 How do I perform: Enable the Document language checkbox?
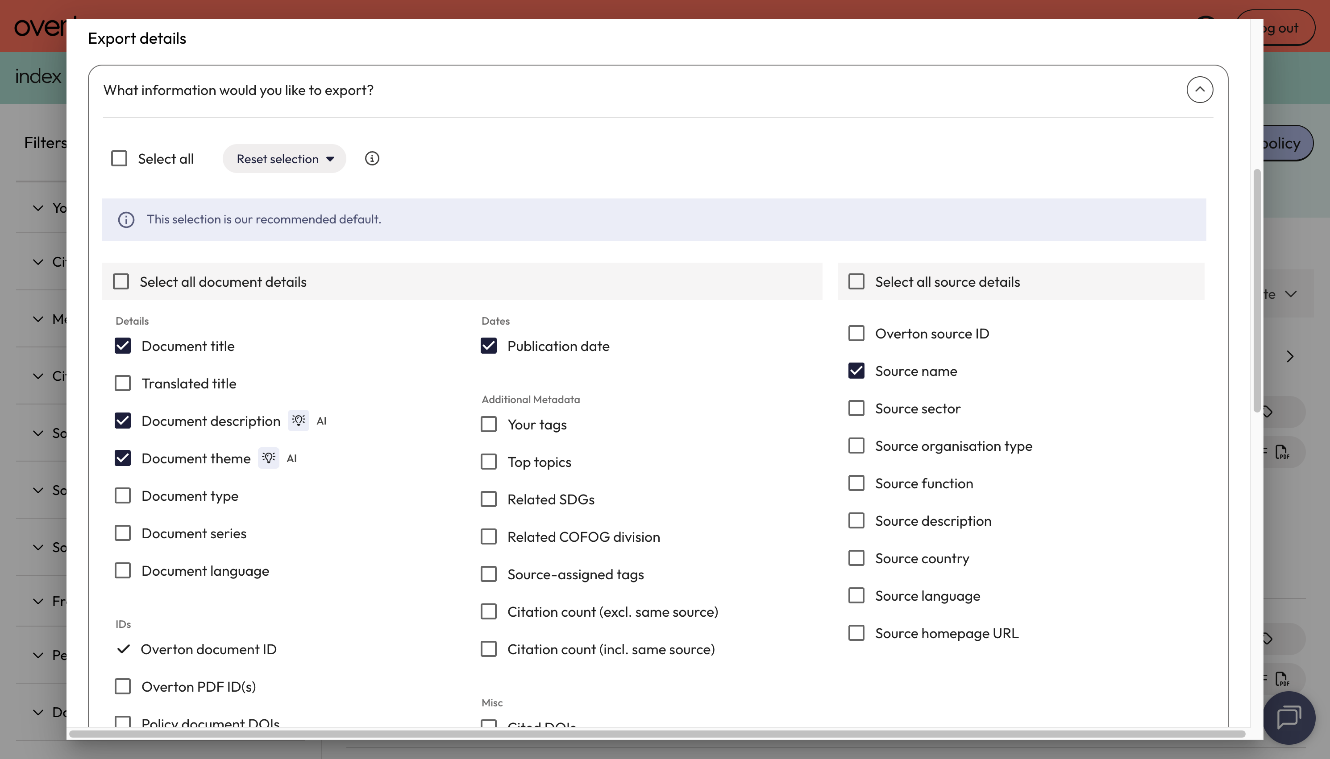[123, 571]
